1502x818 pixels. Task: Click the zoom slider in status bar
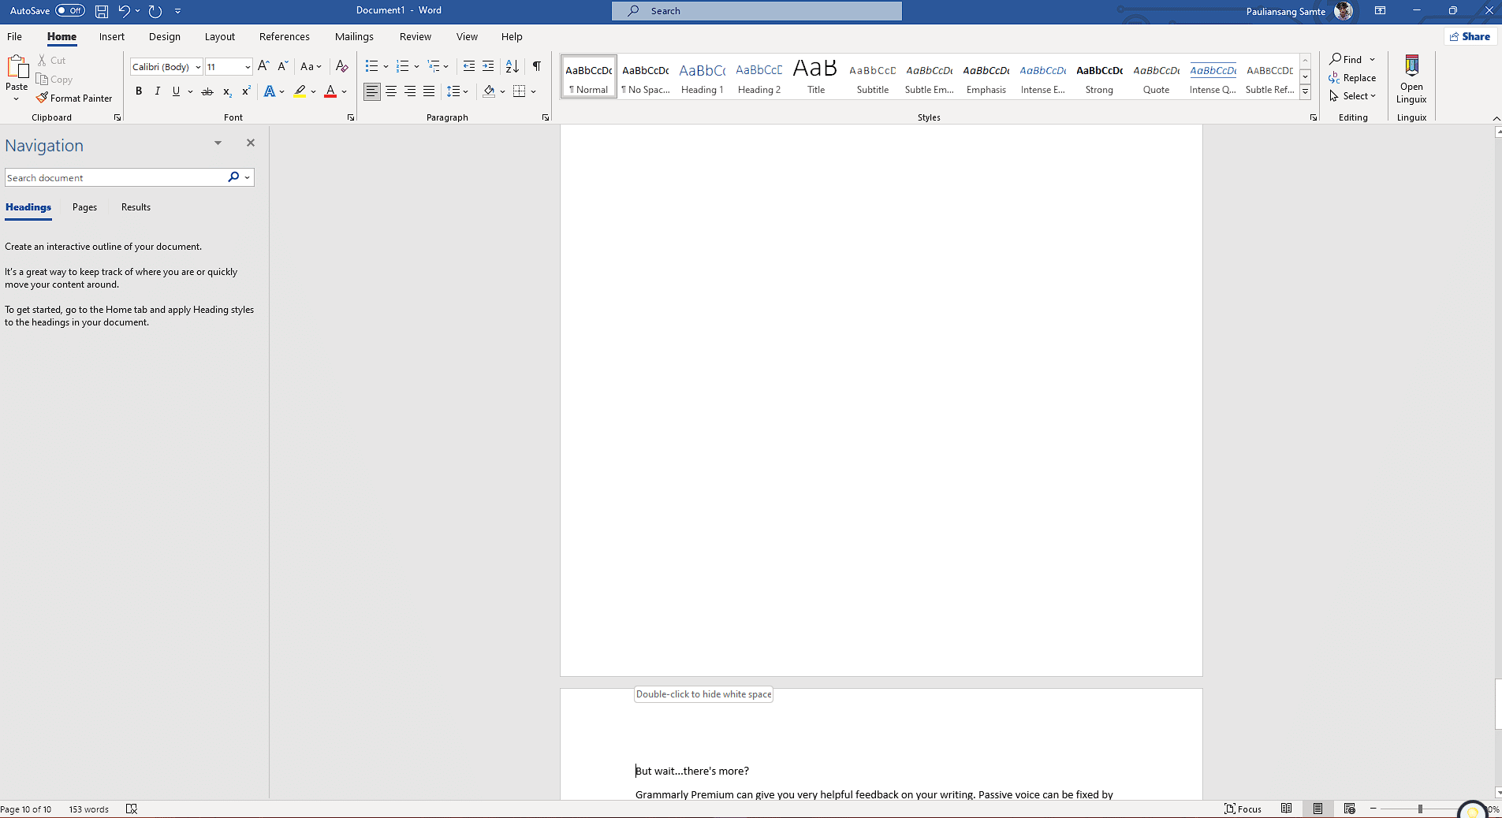(x=1420, y=809)
